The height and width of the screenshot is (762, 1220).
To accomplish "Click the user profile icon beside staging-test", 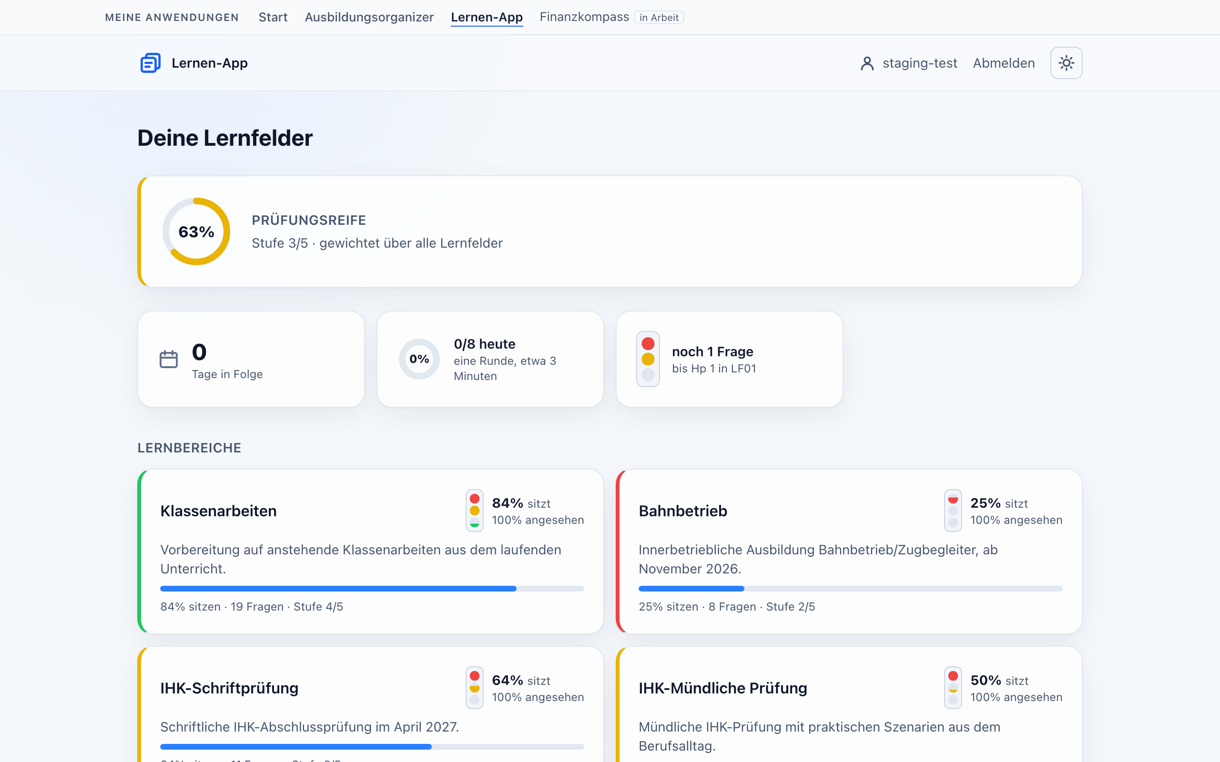I will point(866,63).
